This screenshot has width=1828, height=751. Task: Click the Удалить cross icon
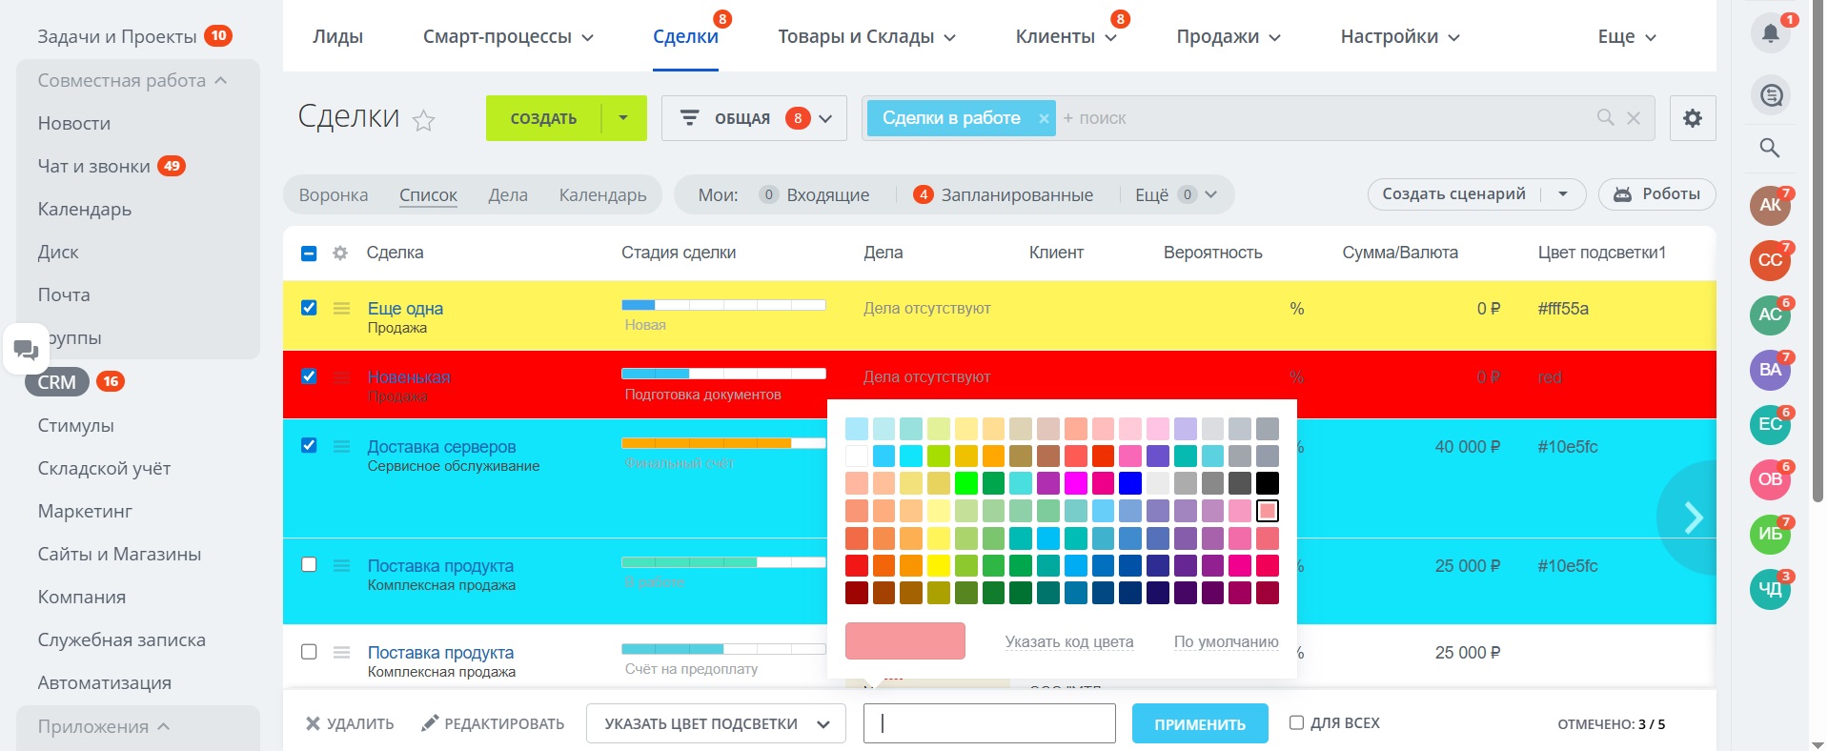click(313, 724)
